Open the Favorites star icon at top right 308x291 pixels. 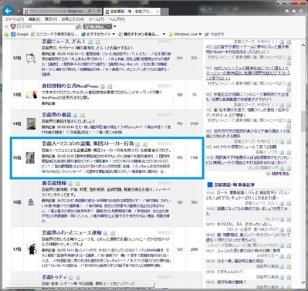pyautogui.click(x=294, y=11)
